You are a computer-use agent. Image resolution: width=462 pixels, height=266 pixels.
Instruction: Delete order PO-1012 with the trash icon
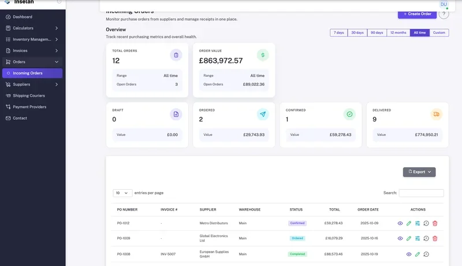[435, 223]
